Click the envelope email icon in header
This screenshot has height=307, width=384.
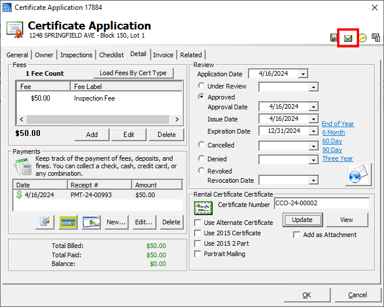click(x=348, y=38)
